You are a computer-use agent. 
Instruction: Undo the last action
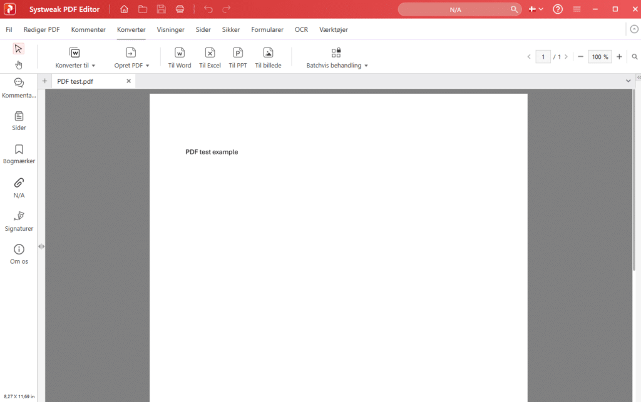208,9
